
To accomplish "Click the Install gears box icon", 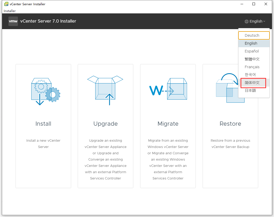I will pyautogui.click(x=46, y=92).
